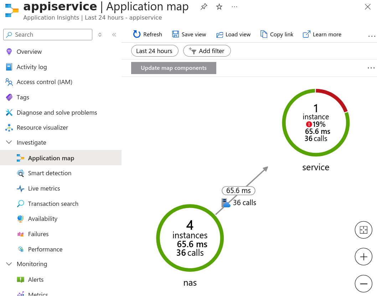
Task: Click inside the Search resources field
Action: [48, 35]
